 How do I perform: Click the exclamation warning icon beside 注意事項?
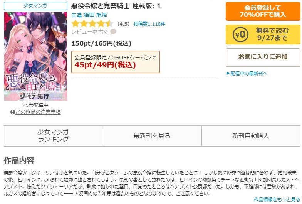[x=13, y=112]
